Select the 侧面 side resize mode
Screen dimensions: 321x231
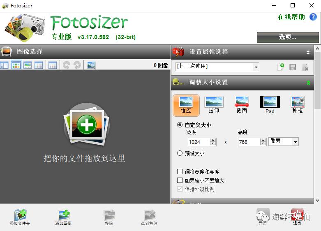tap(242, 105)
